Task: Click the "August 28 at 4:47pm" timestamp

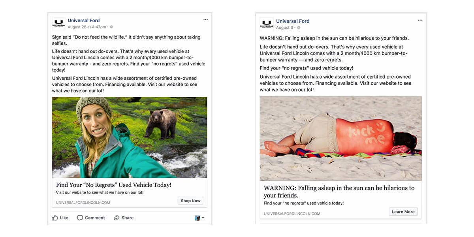Action: coord(87,27)
